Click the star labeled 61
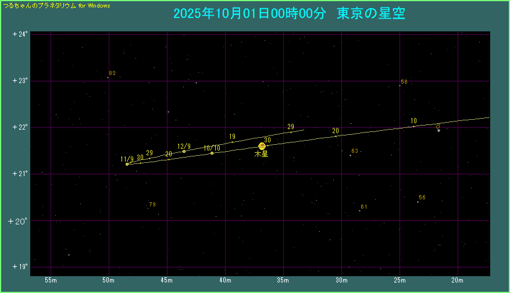Viewport: 510px width, 293px height. click(360, 210)
